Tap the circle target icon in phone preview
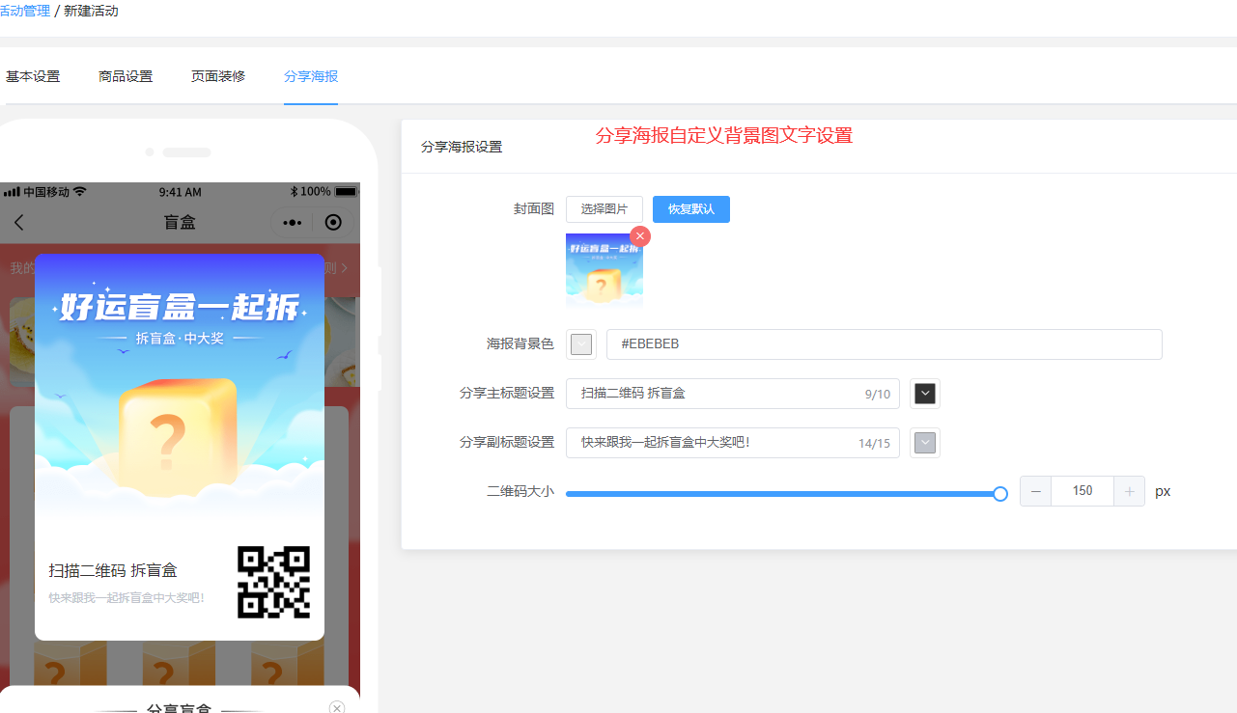 [334, 223]
